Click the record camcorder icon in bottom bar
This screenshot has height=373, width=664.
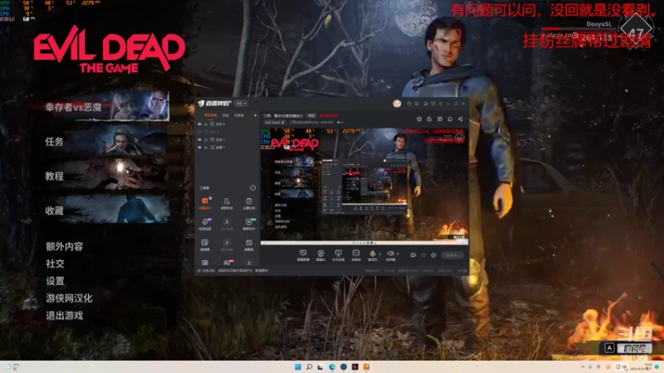(x=413, y=255)
